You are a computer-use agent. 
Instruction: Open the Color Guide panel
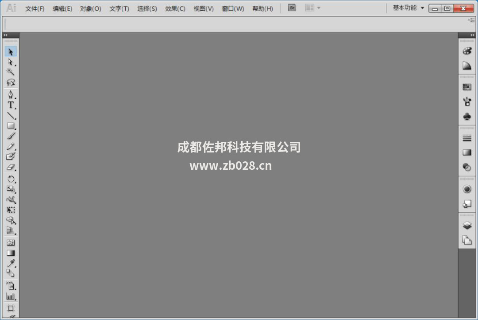pos(467,66)
